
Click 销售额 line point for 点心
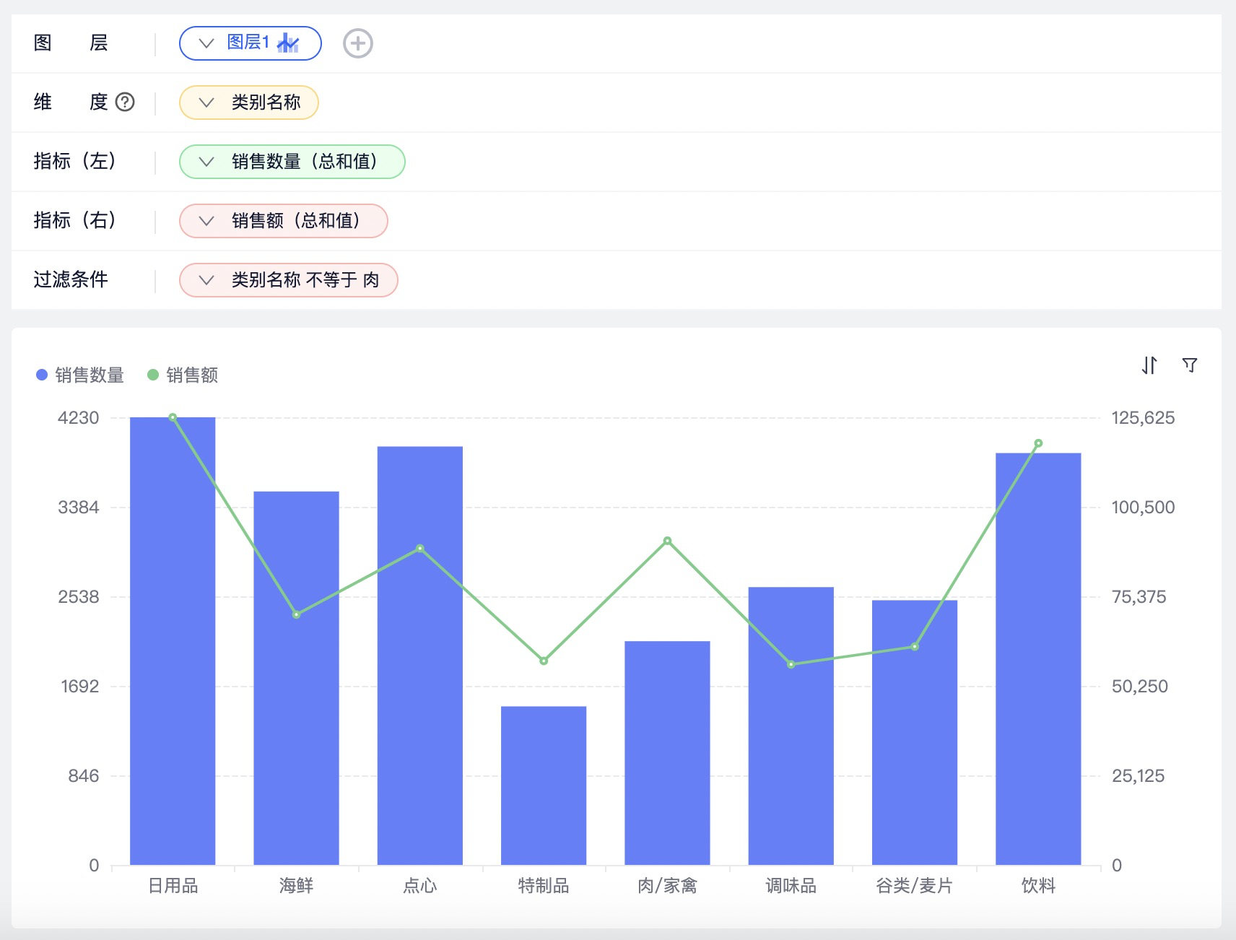pyautogui.click(x=420, y=549)
